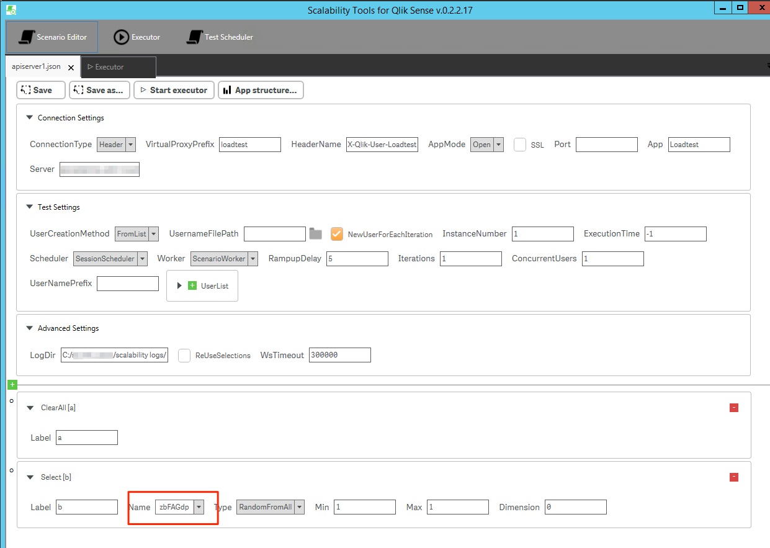Click the Select action Label field
Viewport: 770px width, 548px height.
tap(87, 507)
